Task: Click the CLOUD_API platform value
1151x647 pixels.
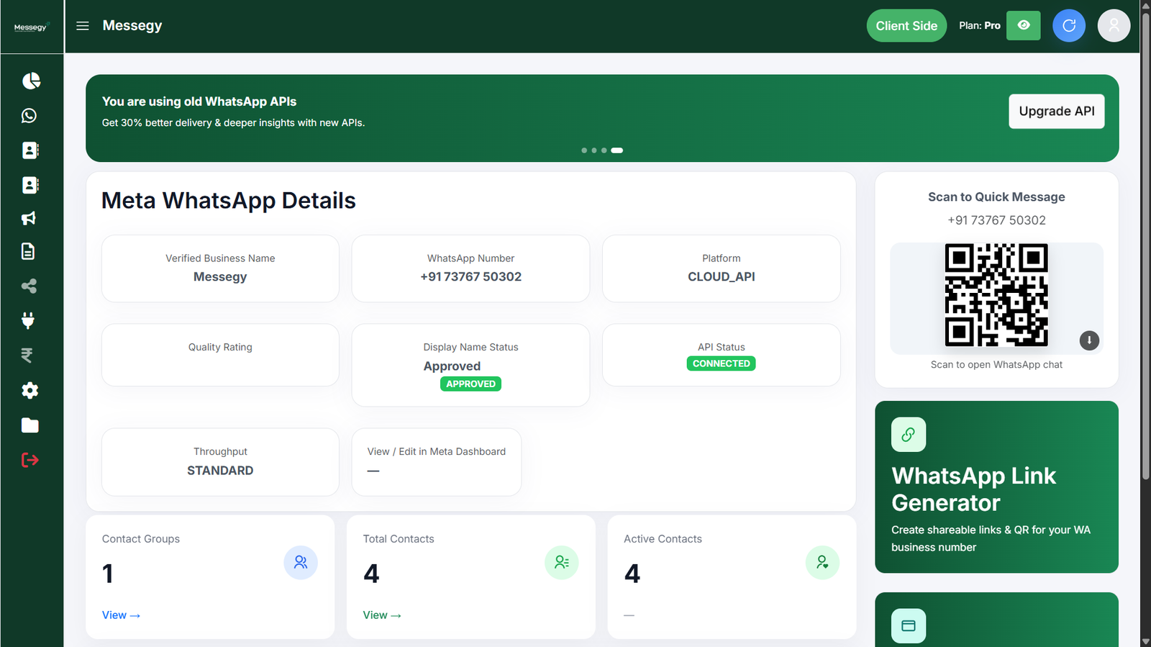Action: point(721,276)
